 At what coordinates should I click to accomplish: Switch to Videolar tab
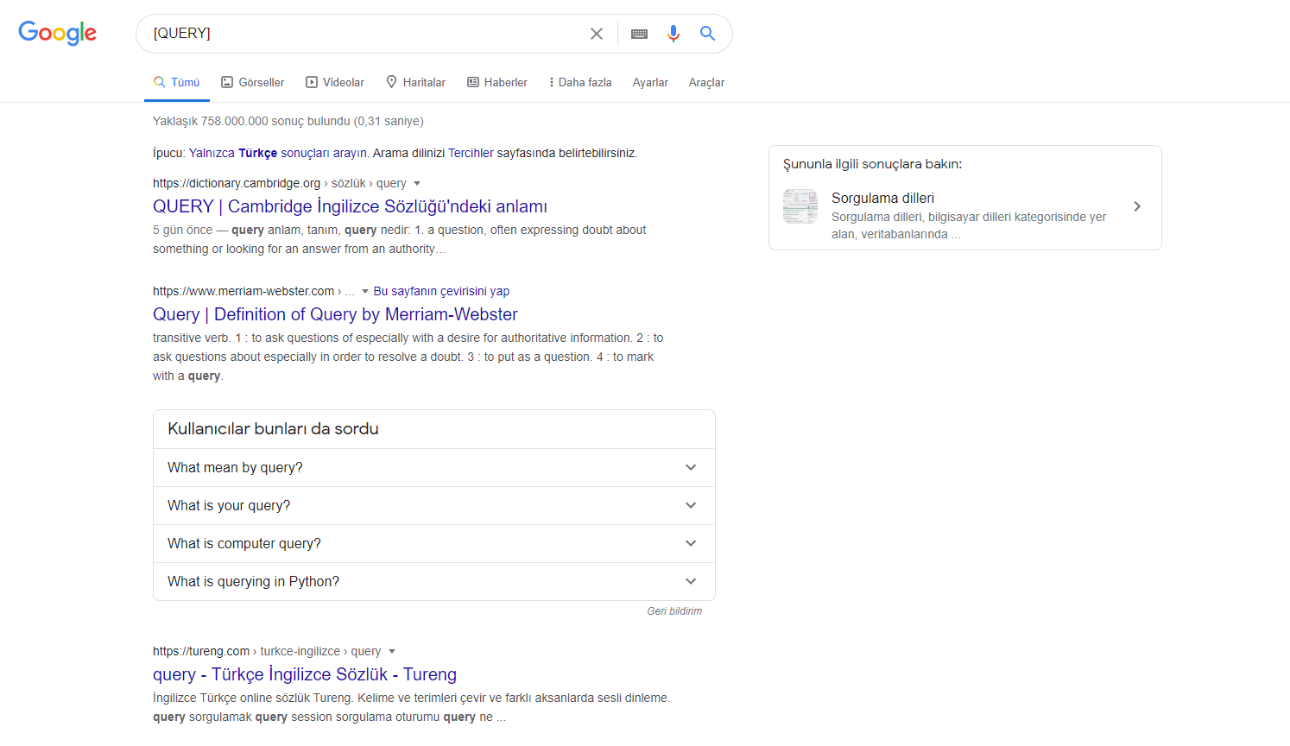click(335, 82)
